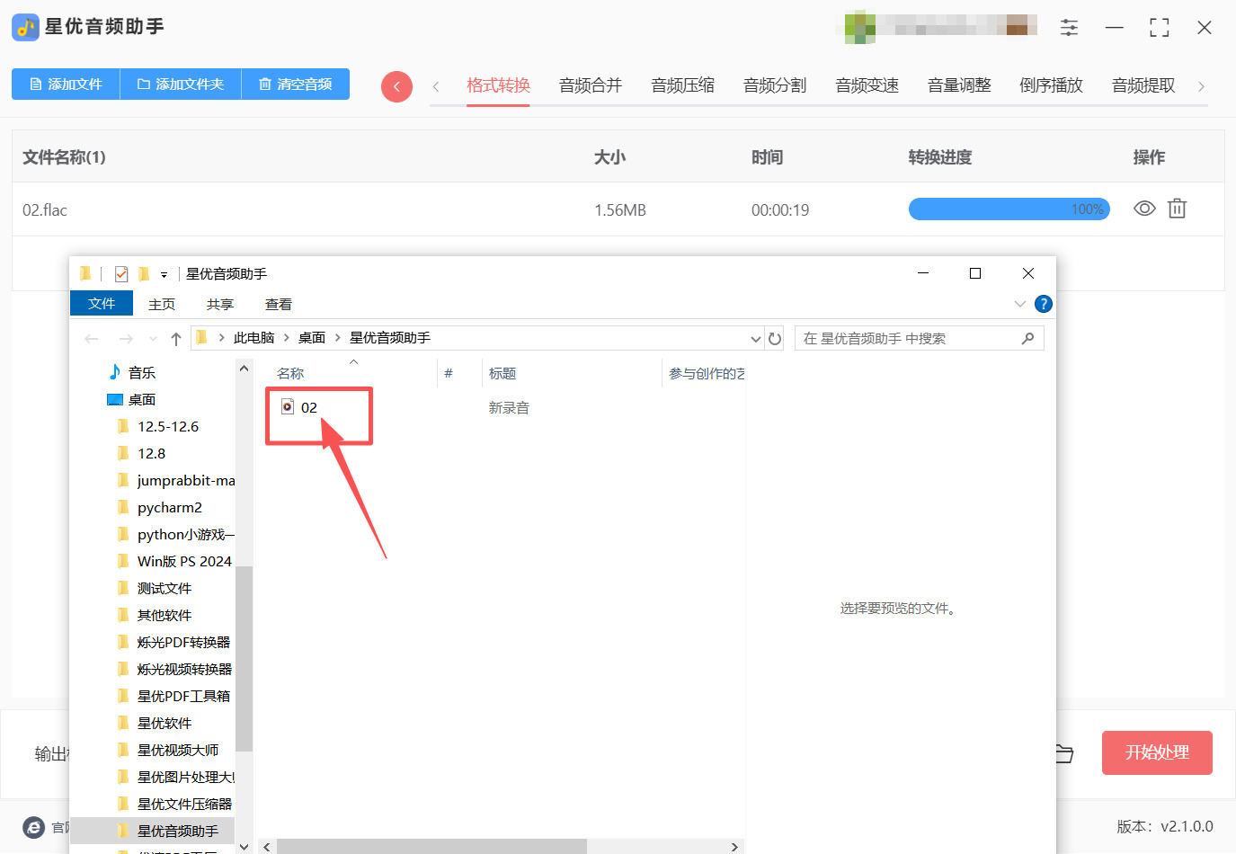Select the 02 audio file in Explorer

(x=308, y=407)
